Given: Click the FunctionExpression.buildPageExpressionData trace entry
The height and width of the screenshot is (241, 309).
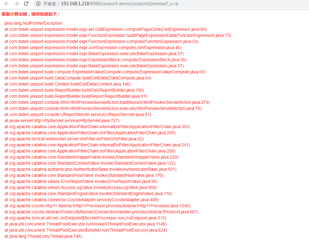Looking at the screenshot, I should 118,35.
